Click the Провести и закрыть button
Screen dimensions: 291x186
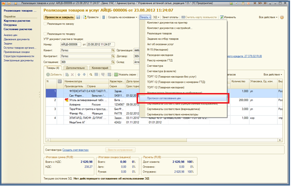pyautogui.click(x=59, y=17)
